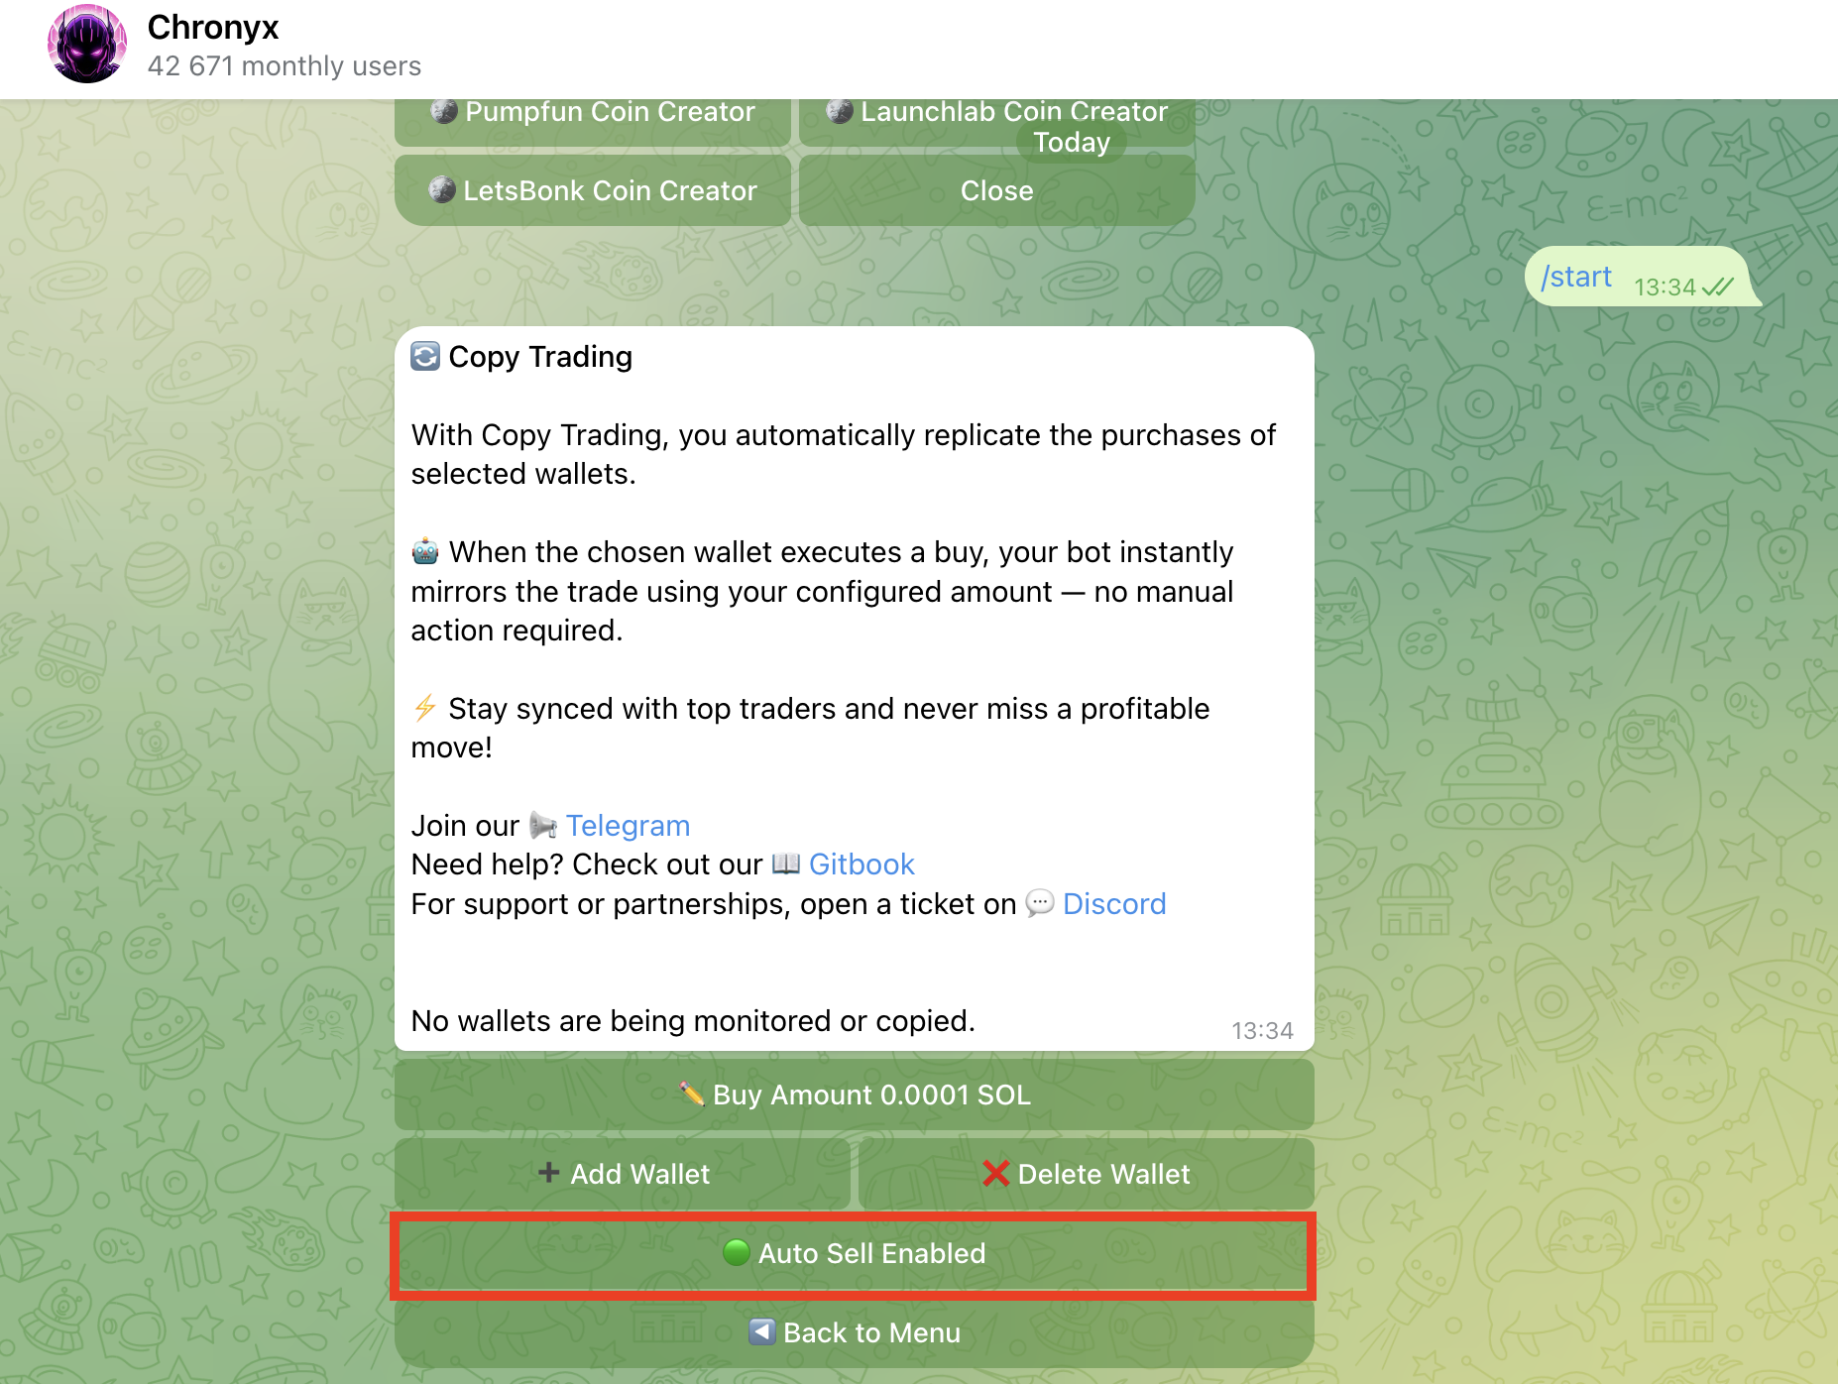This screenshot has width=1838, height=1384.
Task: Click the plus icon on Add Wallet
Action: [549, 1173]
